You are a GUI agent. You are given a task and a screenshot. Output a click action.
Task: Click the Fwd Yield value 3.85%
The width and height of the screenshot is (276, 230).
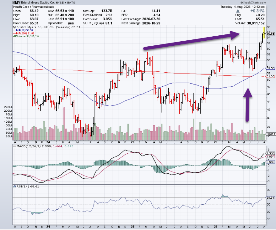point(108,19)
